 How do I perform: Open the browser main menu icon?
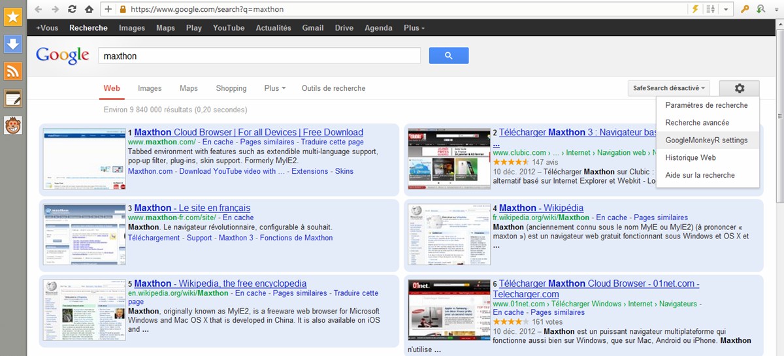pyautogui.click(x=776, y=9)
